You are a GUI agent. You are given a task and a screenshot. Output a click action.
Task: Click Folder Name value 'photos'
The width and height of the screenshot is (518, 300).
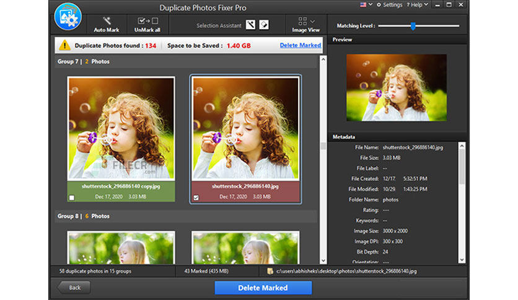[x=390, y=200]
